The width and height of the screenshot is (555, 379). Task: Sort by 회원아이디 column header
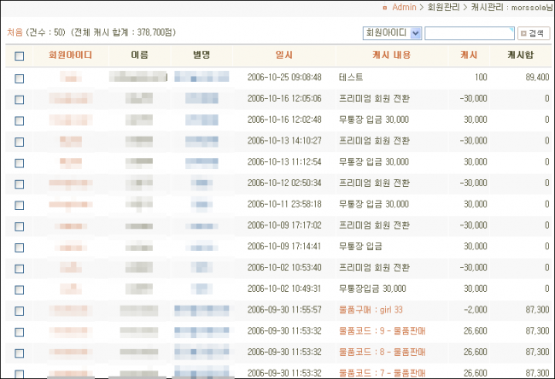71,55
